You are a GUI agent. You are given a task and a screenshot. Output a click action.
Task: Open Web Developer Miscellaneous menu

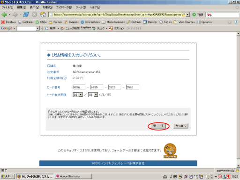tap(113, 22)
